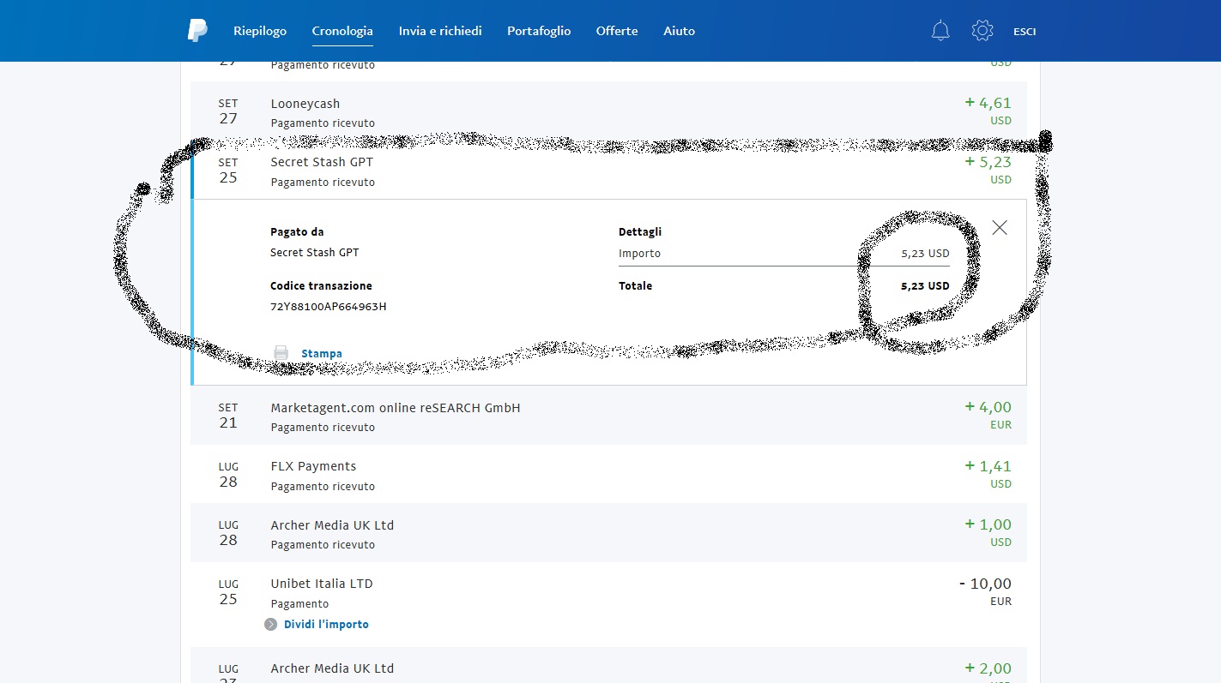
Task: Expand the FLX Payments transaction
Action: [x=608, y=474]
